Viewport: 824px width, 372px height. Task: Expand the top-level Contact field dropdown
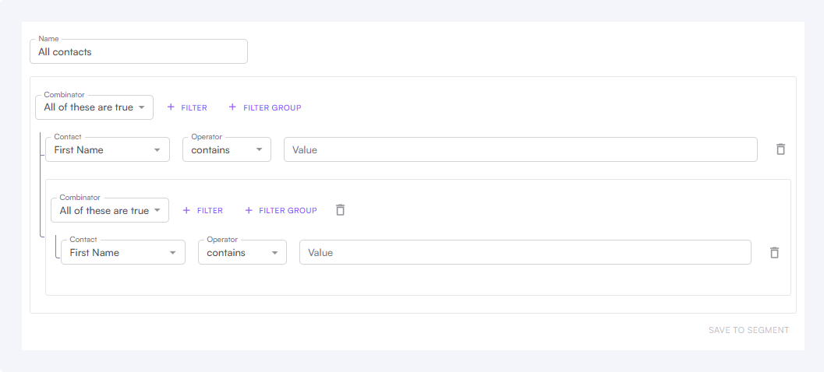pos(108,149)
